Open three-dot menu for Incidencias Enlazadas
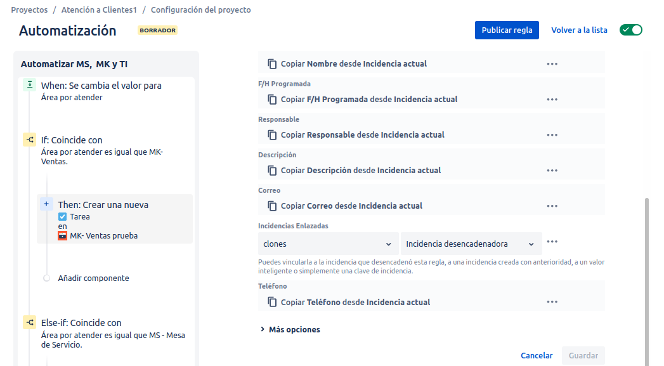Image resolution: width=664 pixels, height=366 pixels. pos(552,242)
